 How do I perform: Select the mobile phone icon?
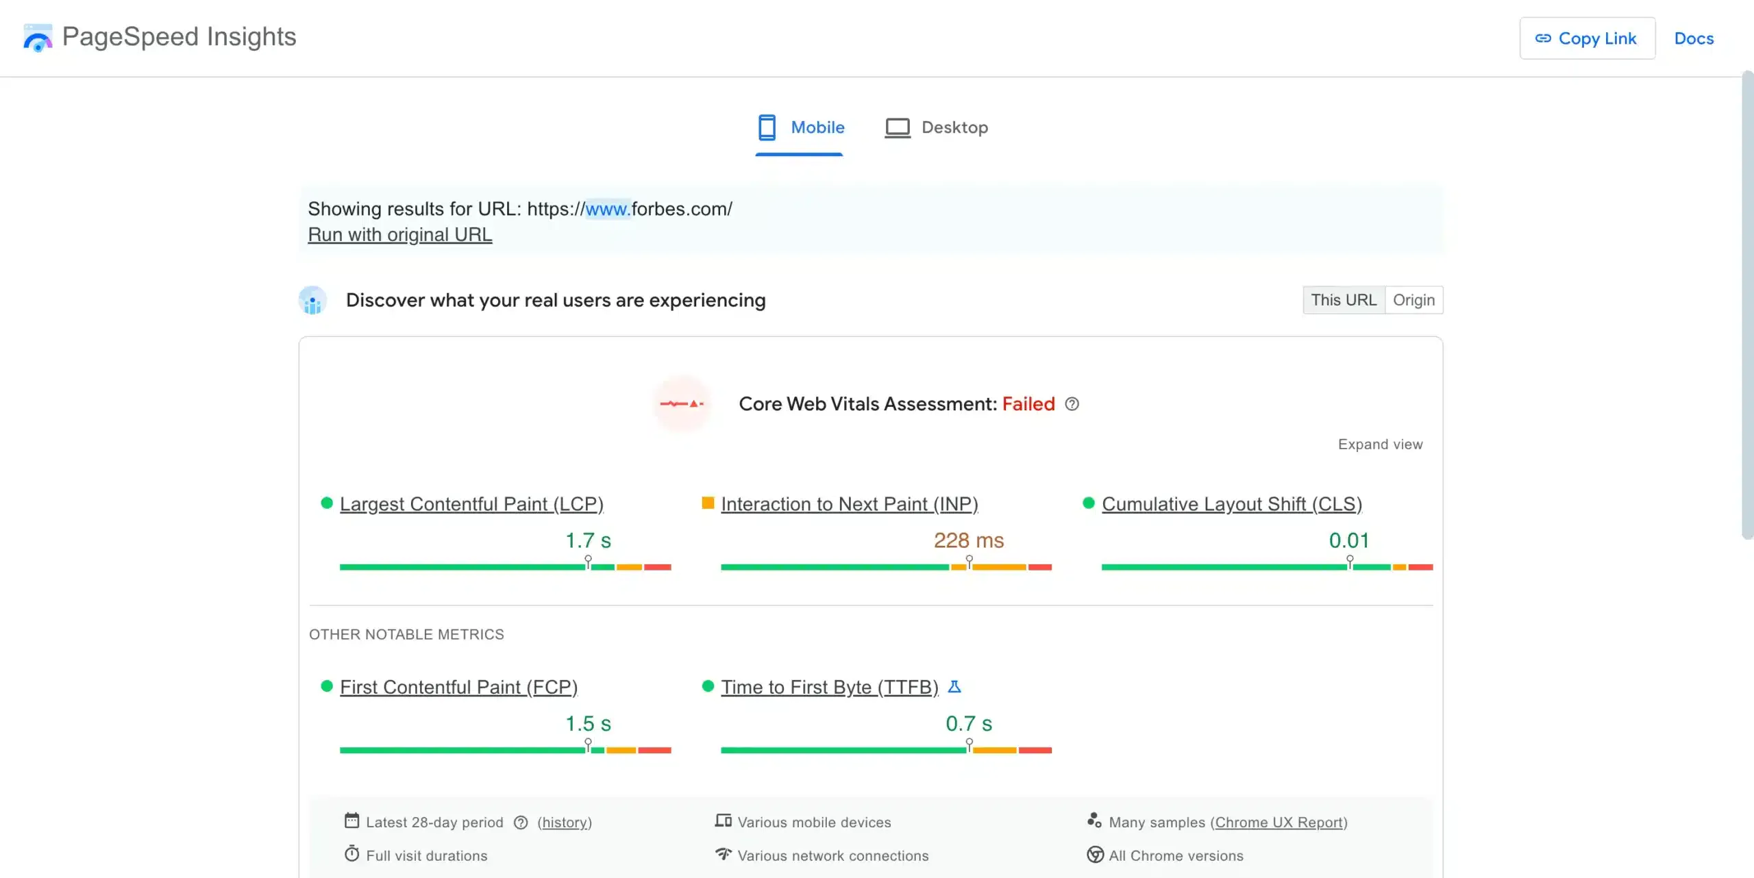(766, 127)
